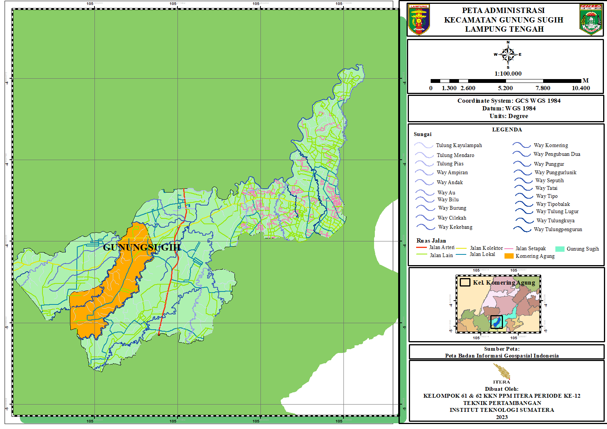The height and width of the screenshot is (429, 607).
Task: Click the Way Bilu legend label
Action: [x=448, y=199]
